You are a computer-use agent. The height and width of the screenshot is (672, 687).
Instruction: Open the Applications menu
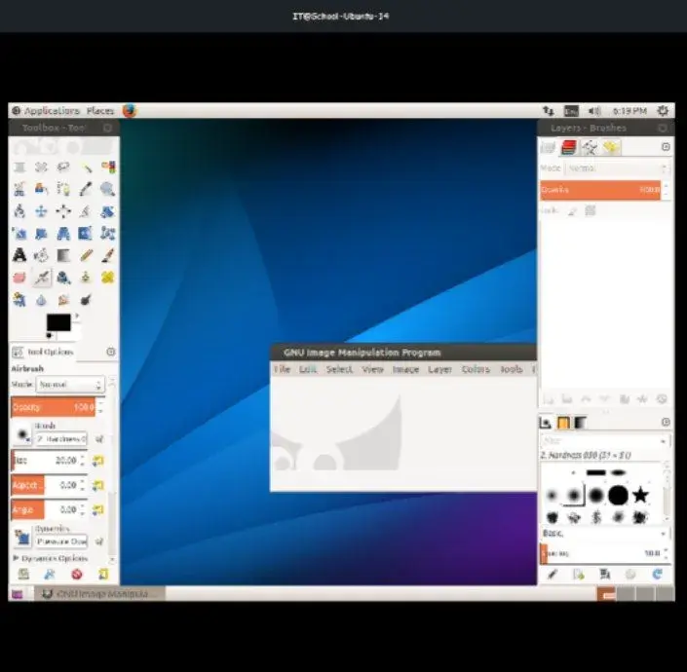click(46, 111)
